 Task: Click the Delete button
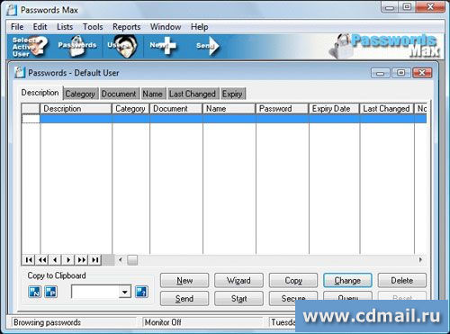click(x=402, y=280)
